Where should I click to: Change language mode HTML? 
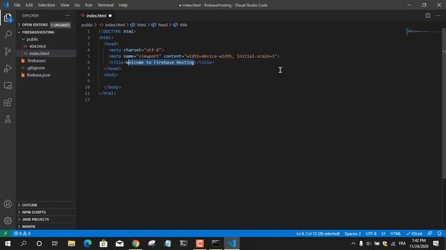point(395,233)
